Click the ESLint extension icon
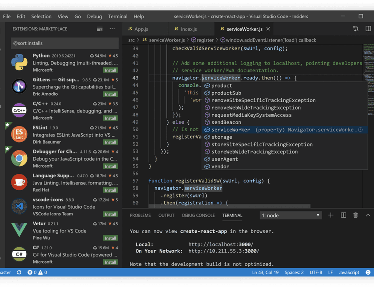374x287 pixels. 19,134
